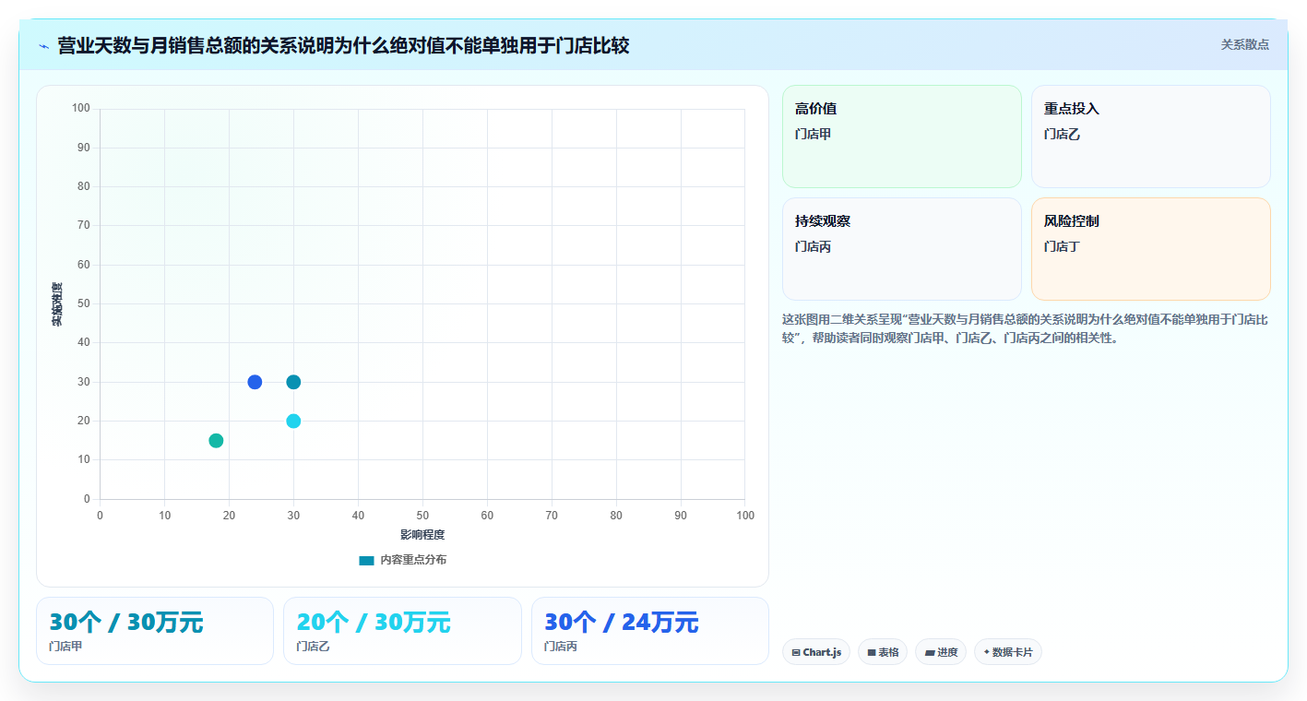Click the 门店甲 label under 高价值
The height and width of the screenshot is (701, 1307).
click(x=813, y=134)
